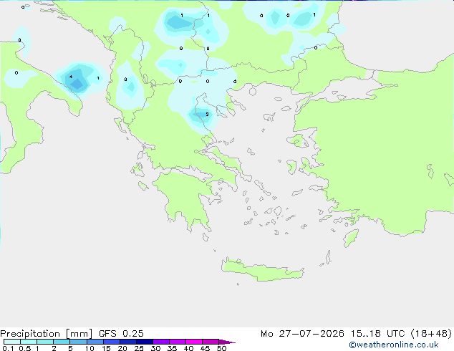
Task: Select the 2–5 mm legend color swatch
Action: point(62,342)
